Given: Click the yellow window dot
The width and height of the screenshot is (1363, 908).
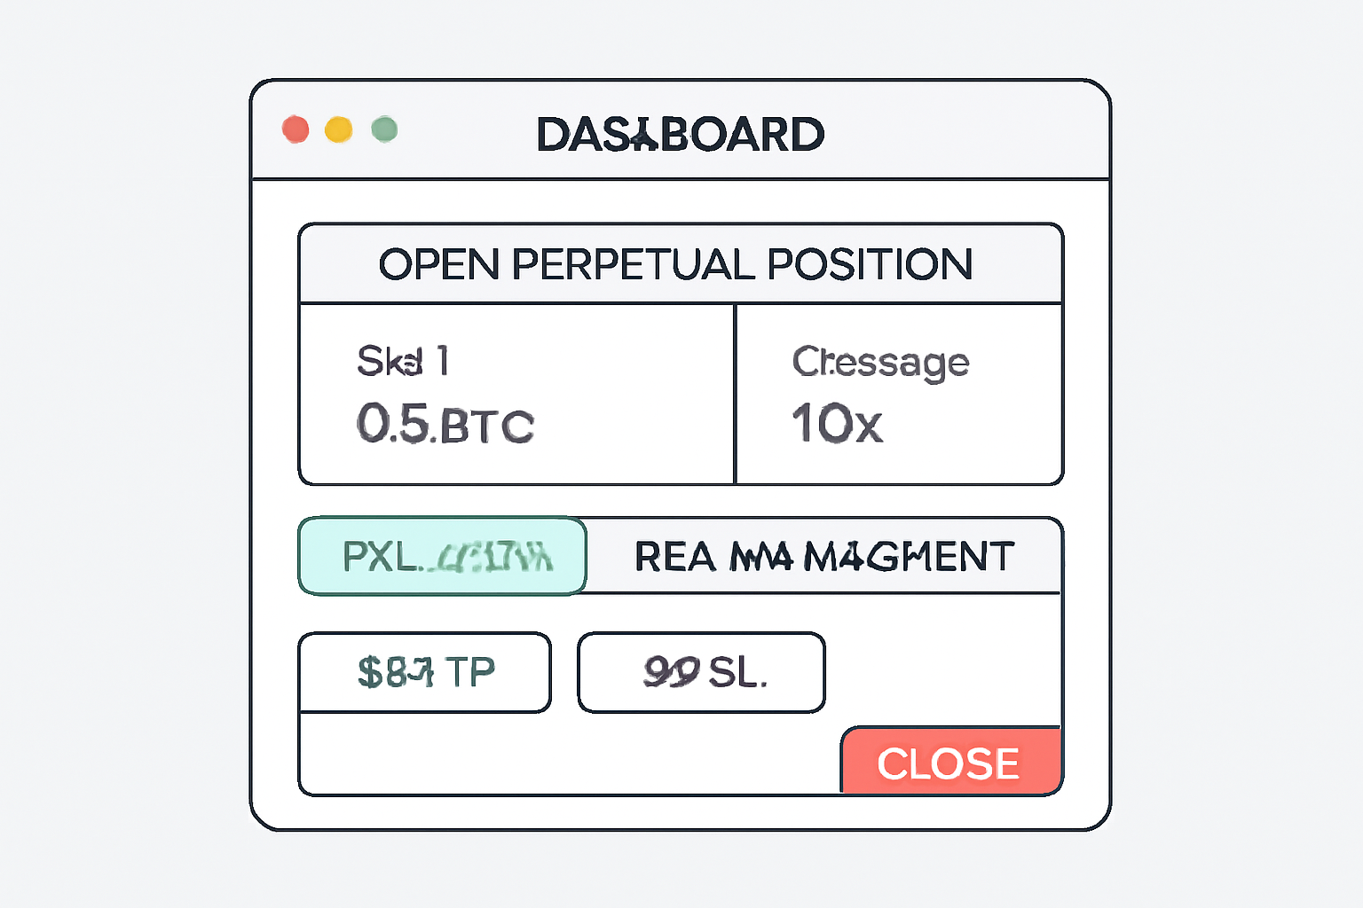Looking at the screenshot, I should [339, 129].
